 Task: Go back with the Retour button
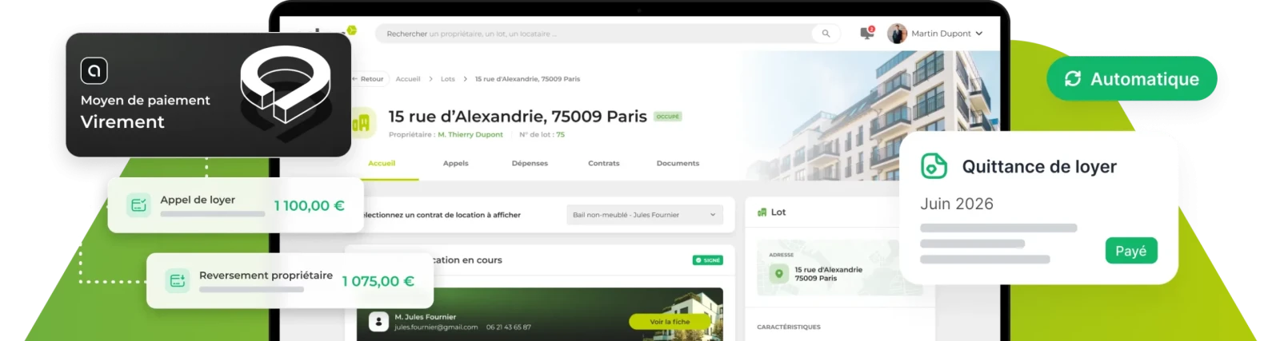(369, 79)
